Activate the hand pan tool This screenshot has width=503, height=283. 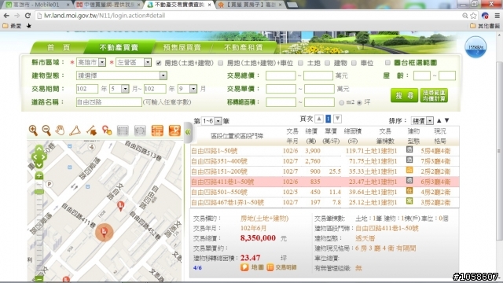coord(60,130)
